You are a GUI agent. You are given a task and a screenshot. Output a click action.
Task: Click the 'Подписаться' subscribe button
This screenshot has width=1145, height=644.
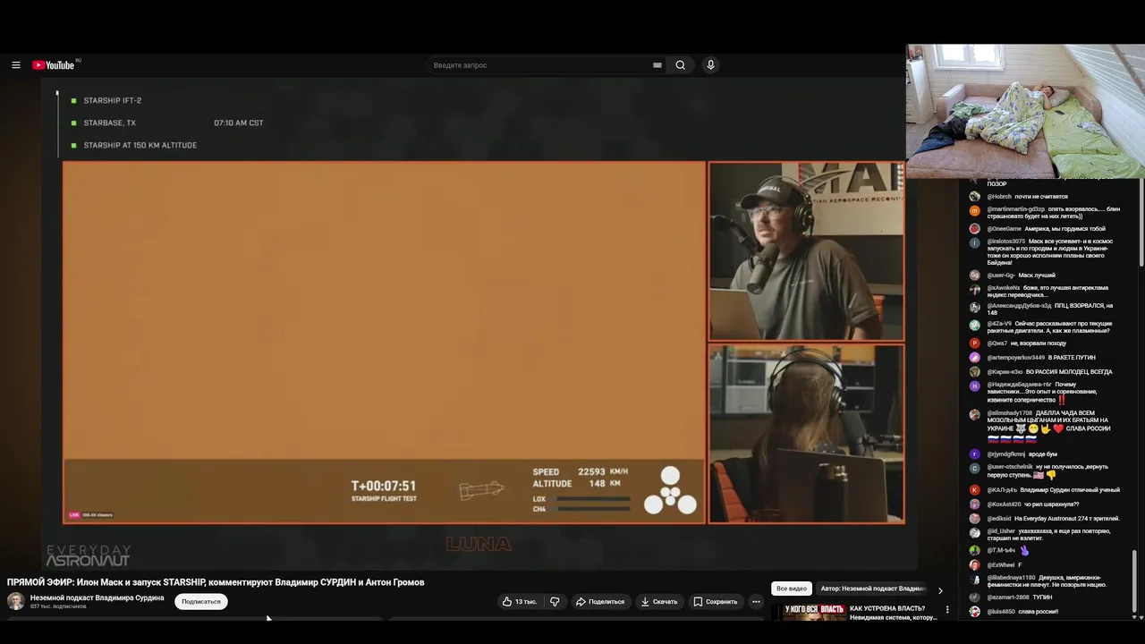pos(201,602)
